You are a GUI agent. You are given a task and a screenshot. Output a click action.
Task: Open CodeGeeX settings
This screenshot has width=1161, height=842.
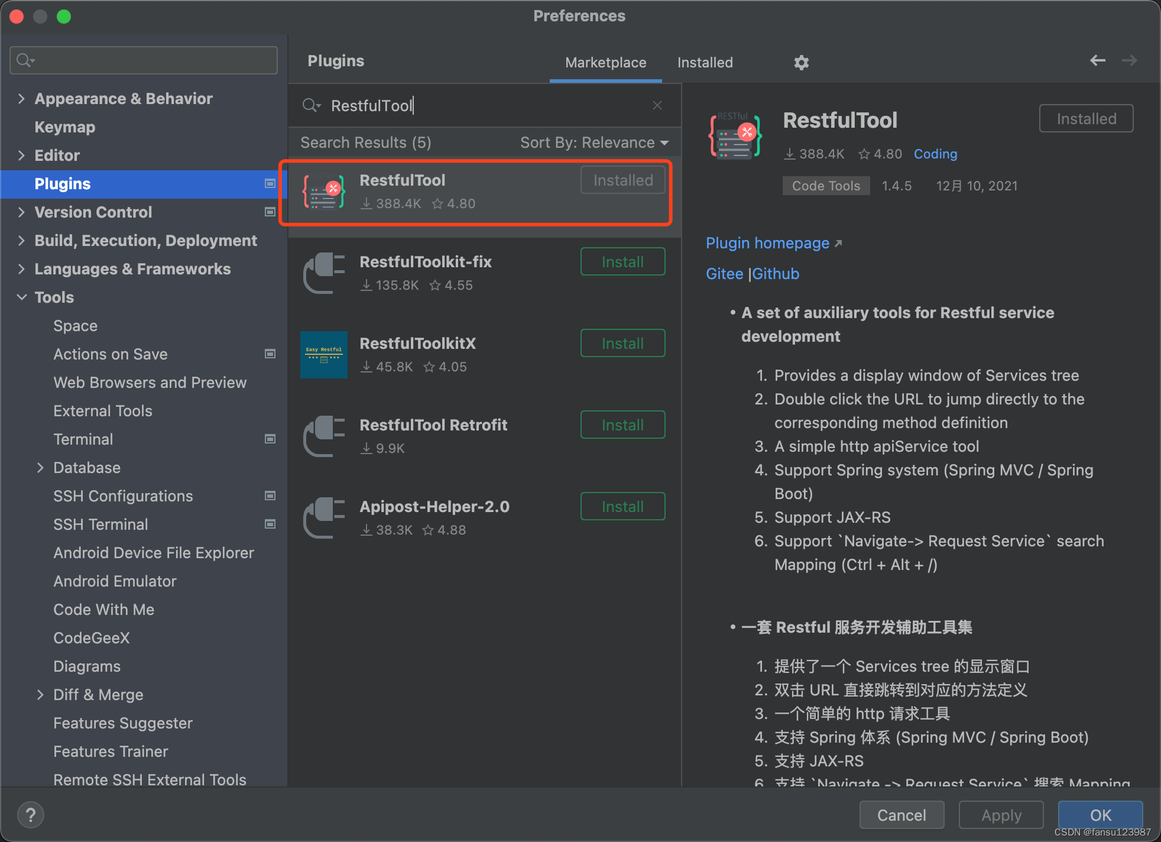click(x=91, y=637)
